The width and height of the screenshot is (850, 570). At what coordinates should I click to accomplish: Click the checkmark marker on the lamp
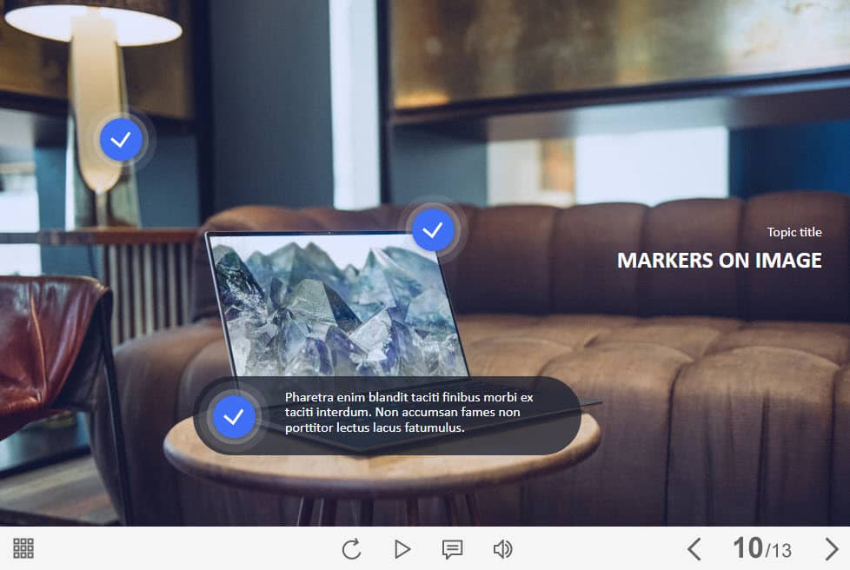(x=121, y=139)
